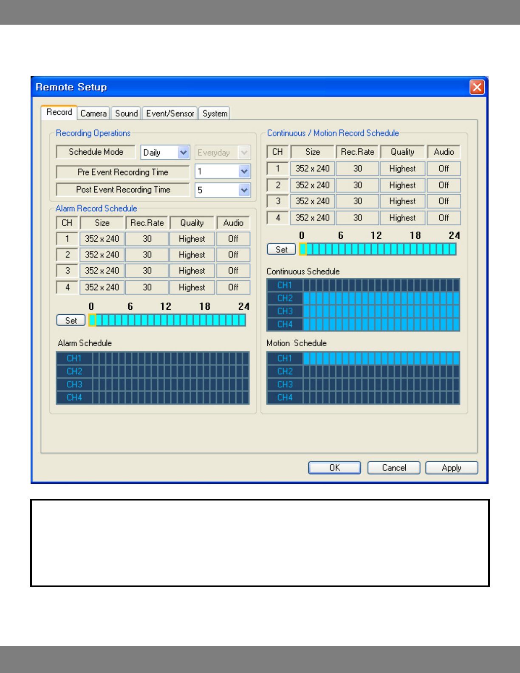Open Schedule Mode Daily dropdown
Viewport: 520px width, 673px height.
tap(184, 153)
